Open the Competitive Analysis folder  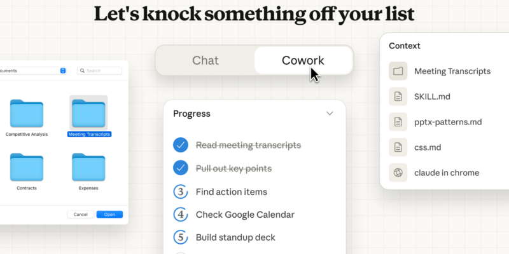(x=26, y=113)
